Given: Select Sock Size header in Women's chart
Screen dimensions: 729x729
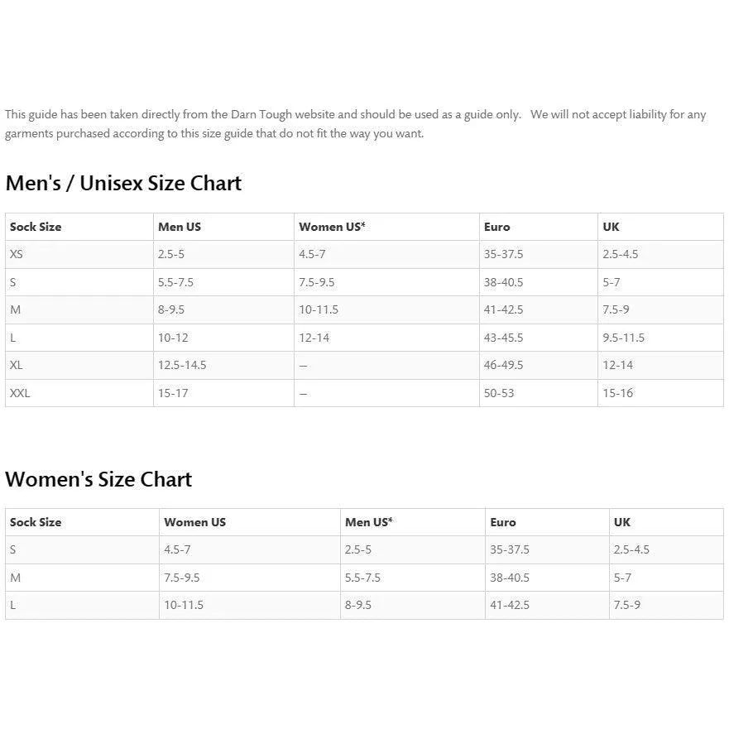Looking at the screenshot, I should (36, 522).
